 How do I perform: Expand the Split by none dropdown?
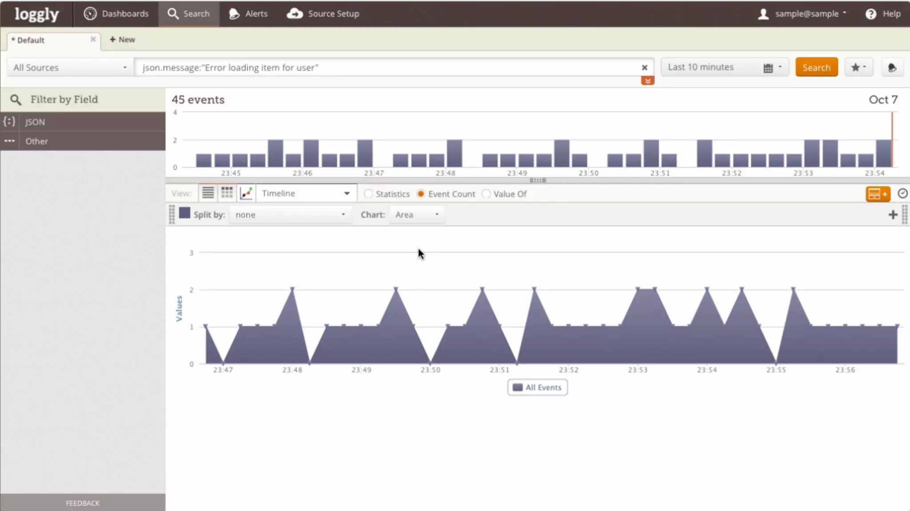click(x=290, y=215)
